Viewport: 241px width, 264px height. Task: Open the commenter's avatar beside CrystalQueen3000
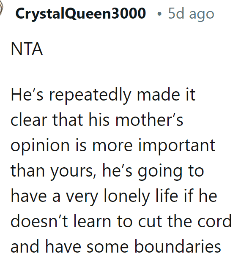pyautogui.click(x=1, y=8)
